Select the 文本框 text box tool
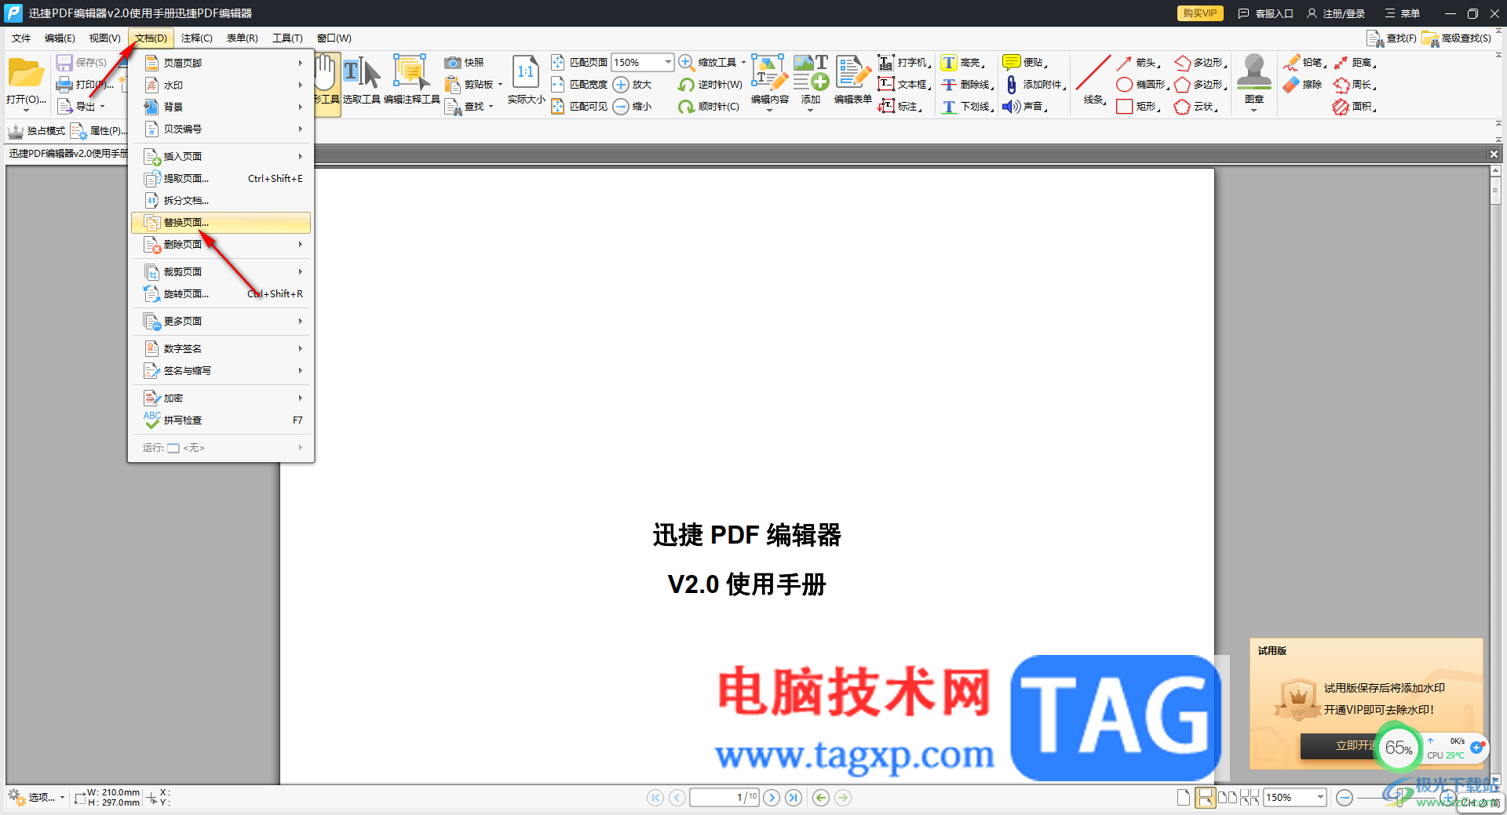The image size is (1507, 815). (x=903, y=85)
